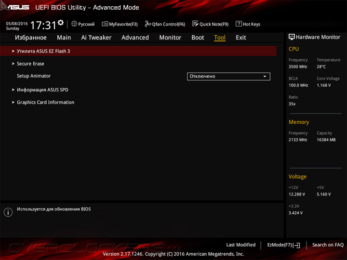The width and height of the screenshot is (347, 260).
Task: Click the Sunday weekday text
Action: [13, 28]
